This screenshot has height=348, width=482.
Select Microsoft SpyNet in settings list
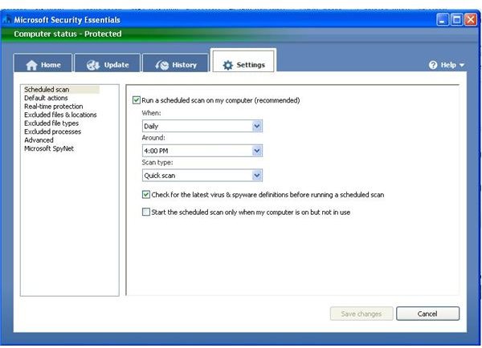click(x=49, y=148)
